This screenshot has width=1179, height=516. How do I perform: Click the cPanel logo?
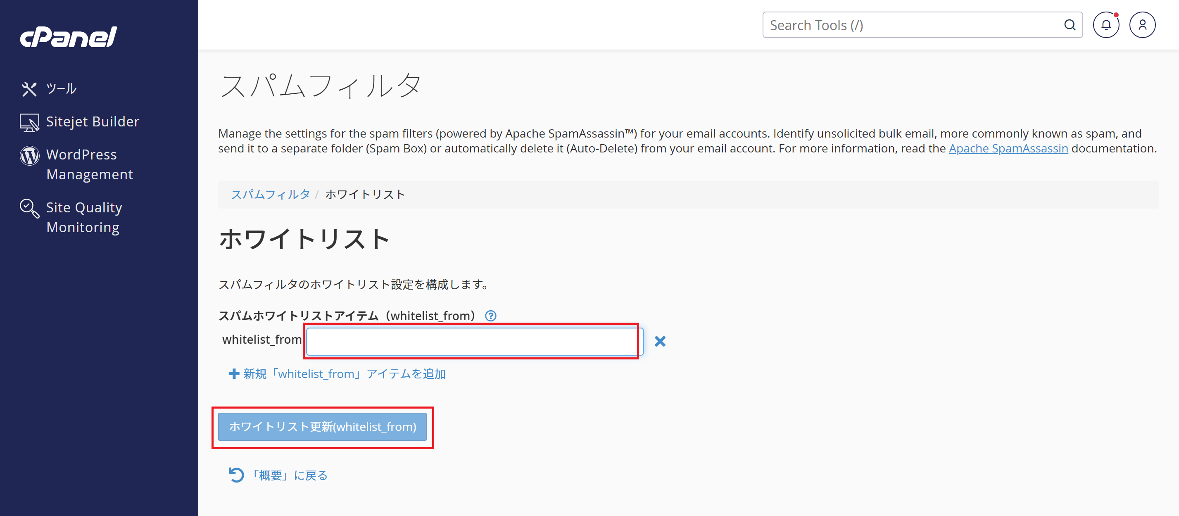(x=68, y=37)
